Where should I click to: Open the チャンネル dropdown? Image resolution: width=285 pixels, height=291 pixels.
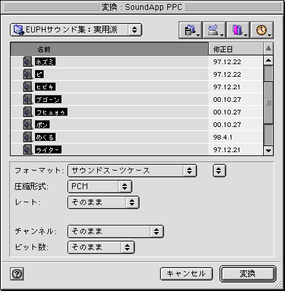[116, 231]
